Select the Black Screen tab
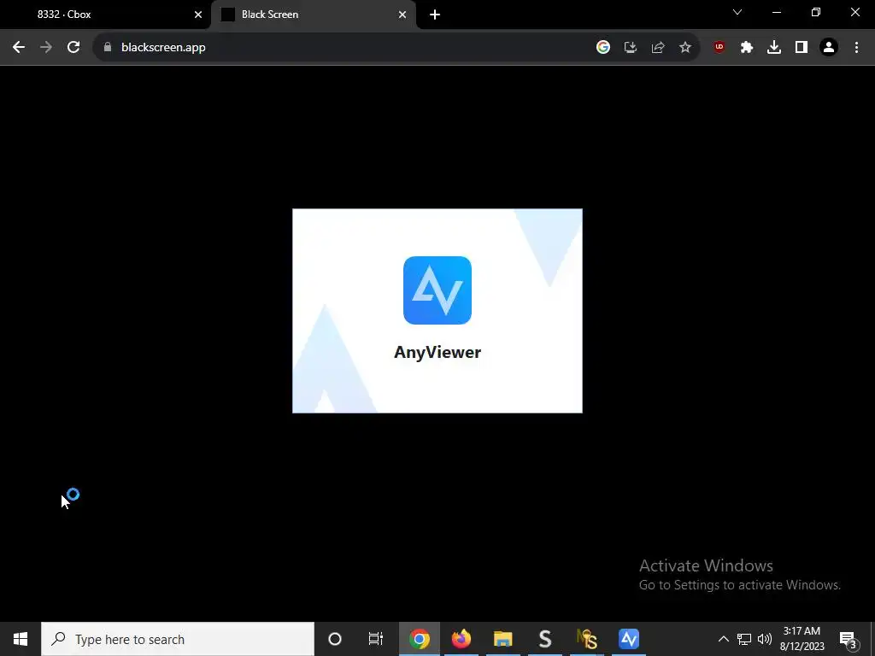Viewport: 875px width, 656px height. pos(313,15)
